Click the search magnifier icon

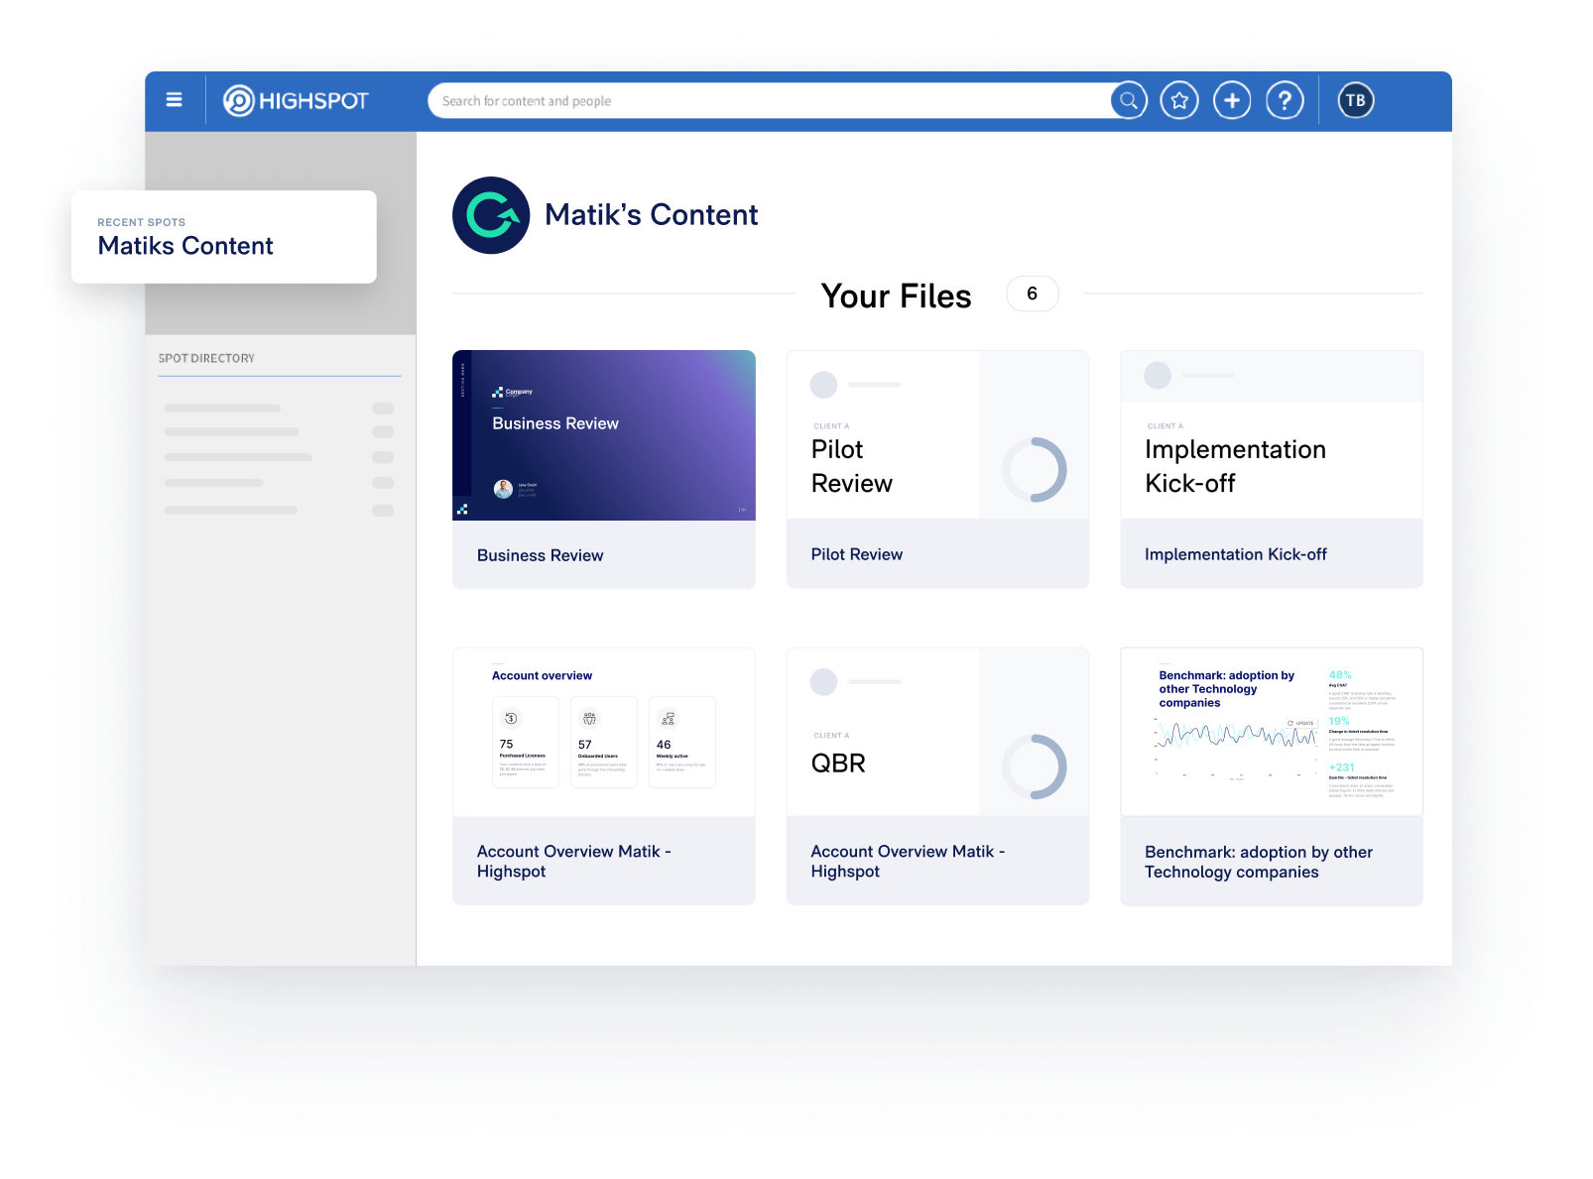[1129, 100]
